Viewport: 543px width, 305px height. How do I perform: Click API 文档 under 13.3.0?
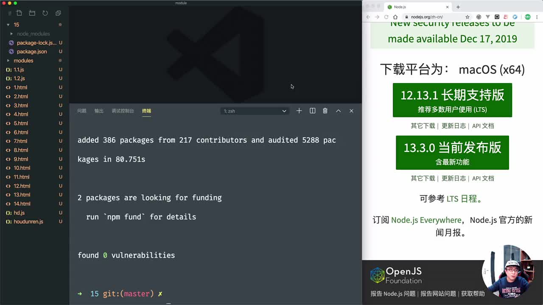(x=483, y=178)
